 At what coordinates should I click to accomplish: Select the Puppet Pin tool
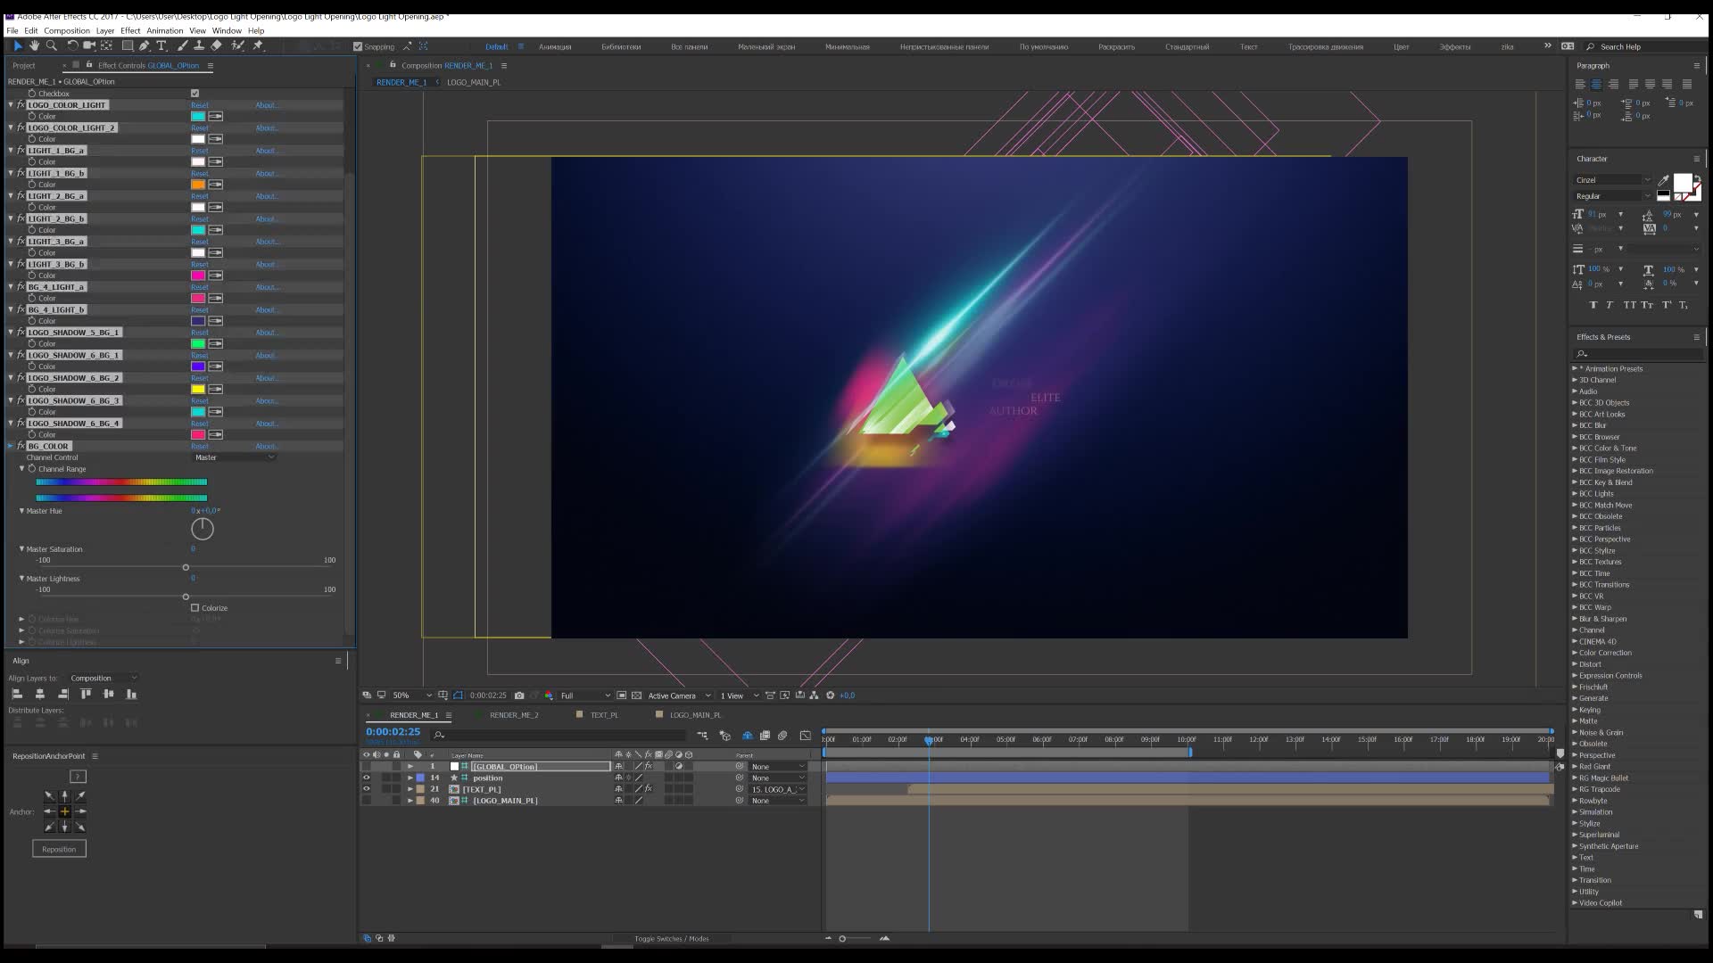coord(258,45)
